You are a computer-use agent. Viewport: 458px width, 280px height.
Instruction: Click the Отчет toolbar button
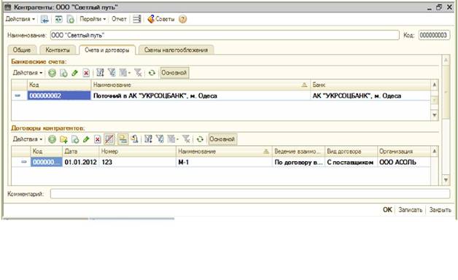coord(119,19)
